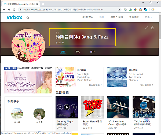Open It's Showtime Guitar album cover
The image size is (161, 135).
(118, 107)
